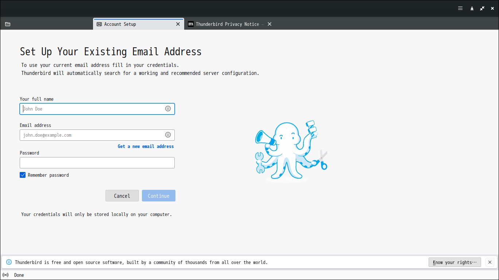
Task: Click the Continue button
Action: [159, 196]
